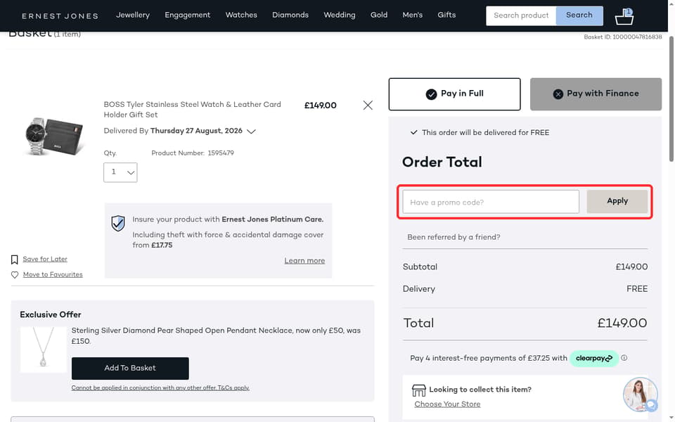The image size is (675, 422).
Task: Select the Pay with Finance option
Action: pos(596,94)
